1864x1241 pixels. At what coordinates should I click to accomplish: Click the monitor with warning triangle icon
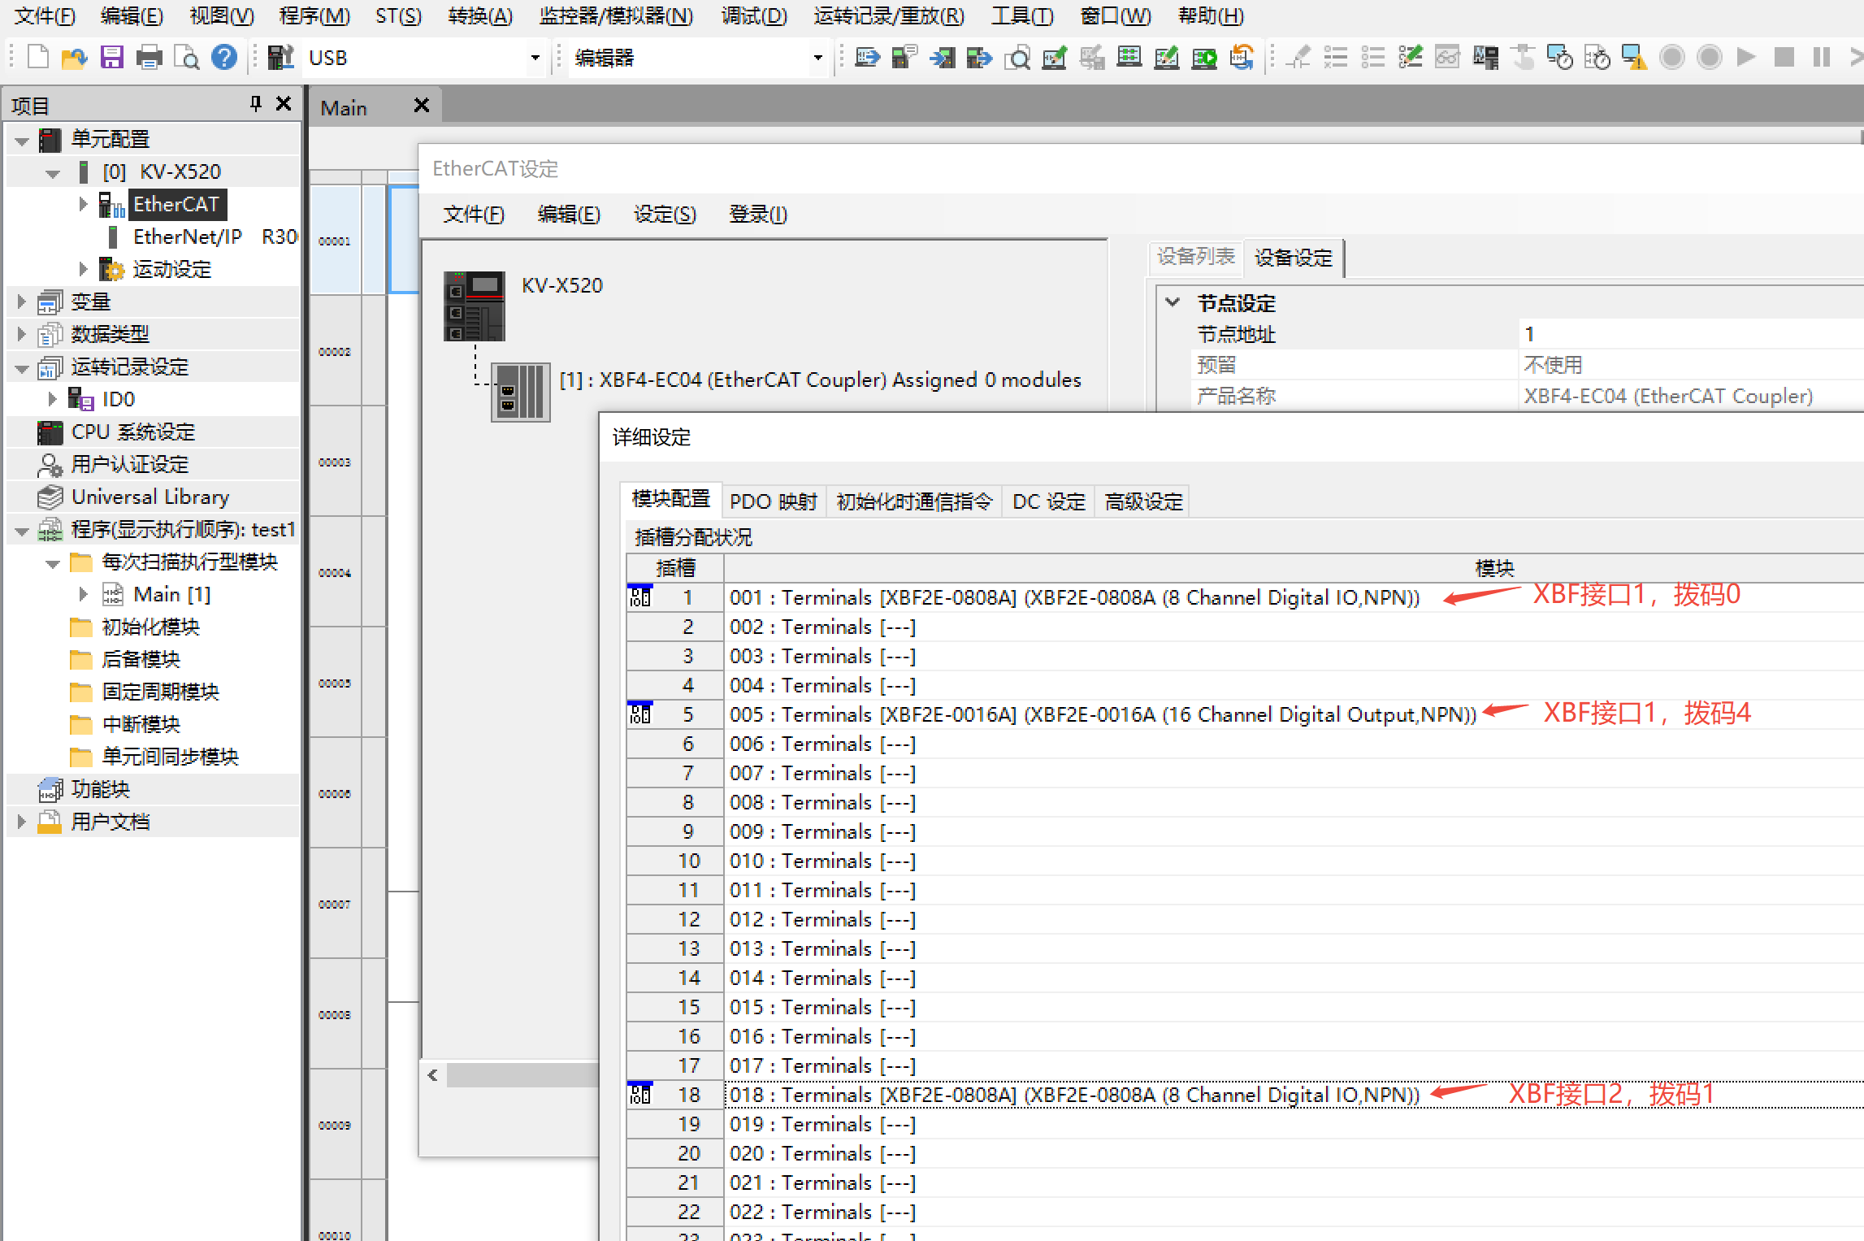[x=1634, y=58]
